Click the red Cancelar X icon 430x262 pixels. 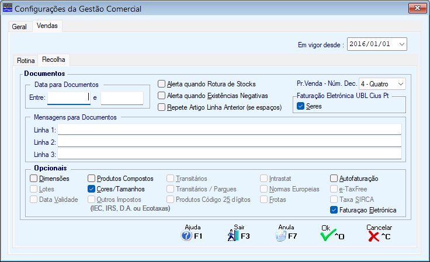[373, 236]
